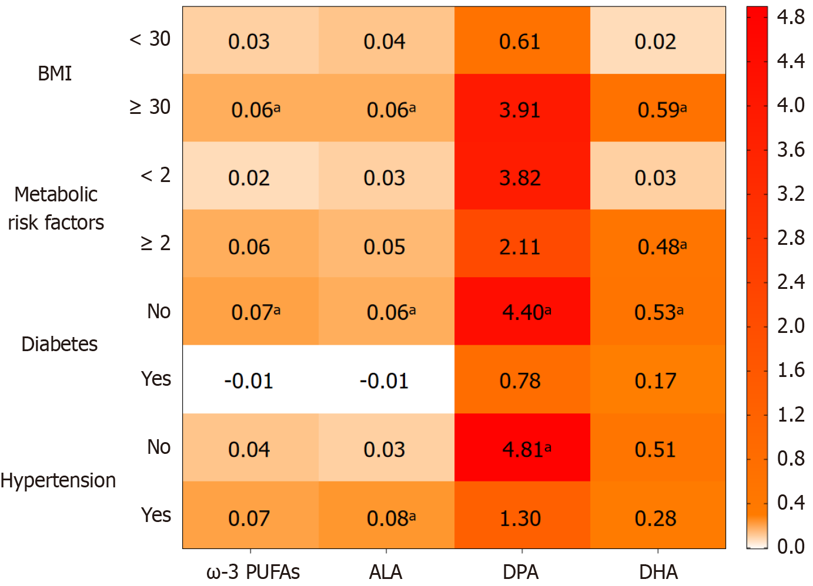The image size is (813, 586).
Task: Click the 0.0 end of the colorbar
Action: (791, 546)
